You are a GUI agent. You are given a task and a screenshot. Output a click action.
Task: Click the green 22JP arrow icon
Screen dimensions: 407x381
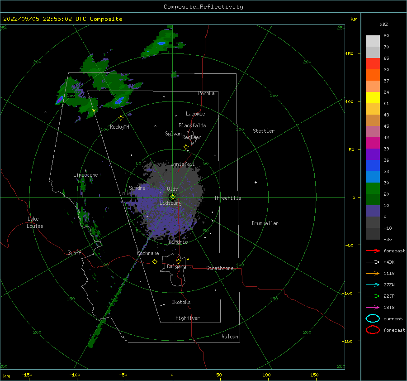373,296
